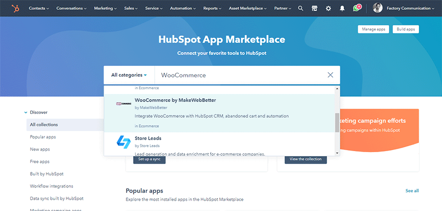442x211 pixels.
Task: Click the WooCommerce logo in results
Action: 124,104
